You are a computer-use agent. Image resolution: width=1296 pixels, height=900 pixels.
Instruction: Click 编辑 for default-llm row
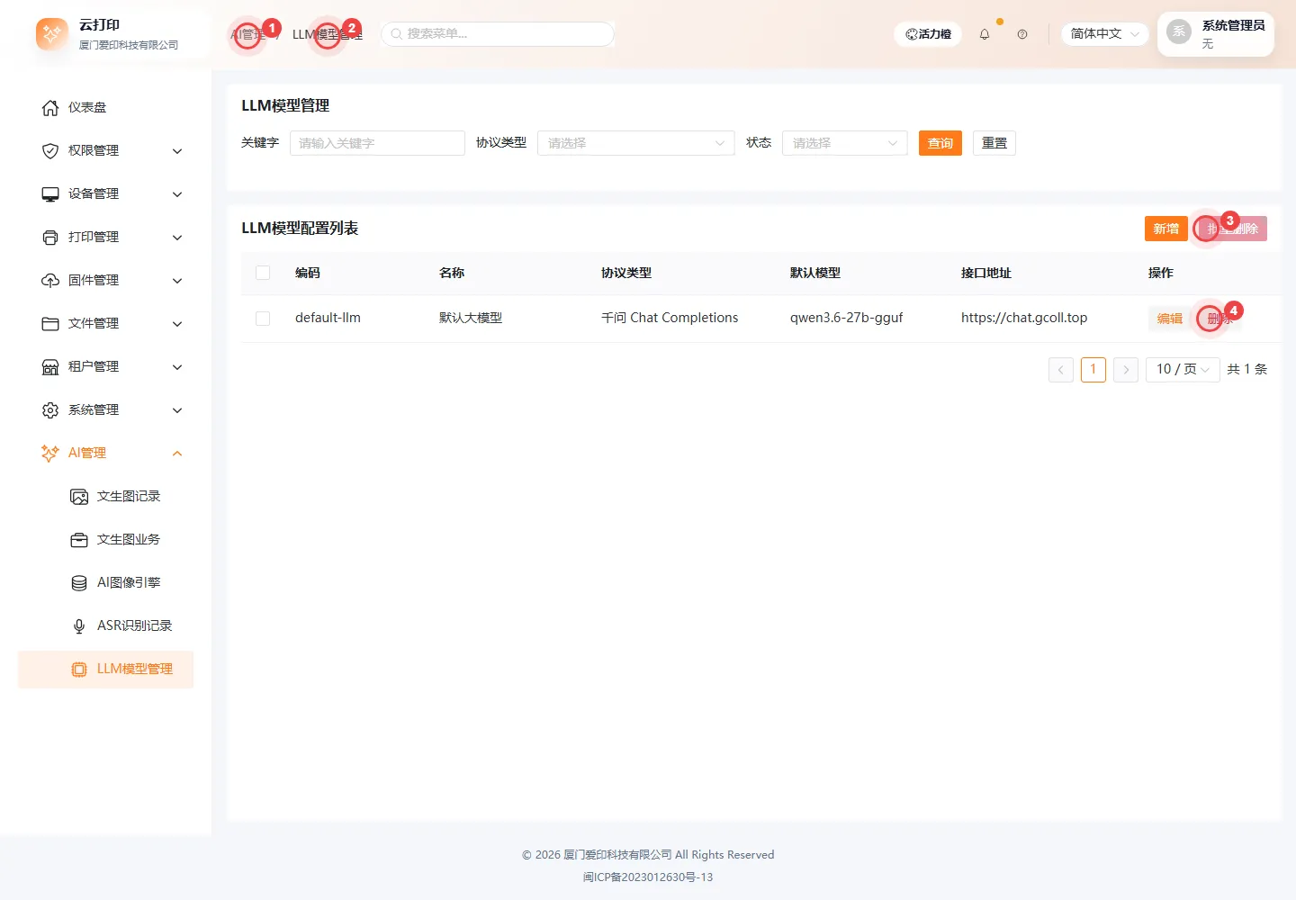click(1170, 319)
